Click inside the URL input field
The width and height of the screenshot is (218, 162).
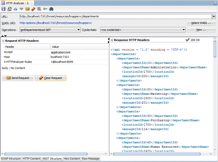pyautogui.click(x=116, y=16)
